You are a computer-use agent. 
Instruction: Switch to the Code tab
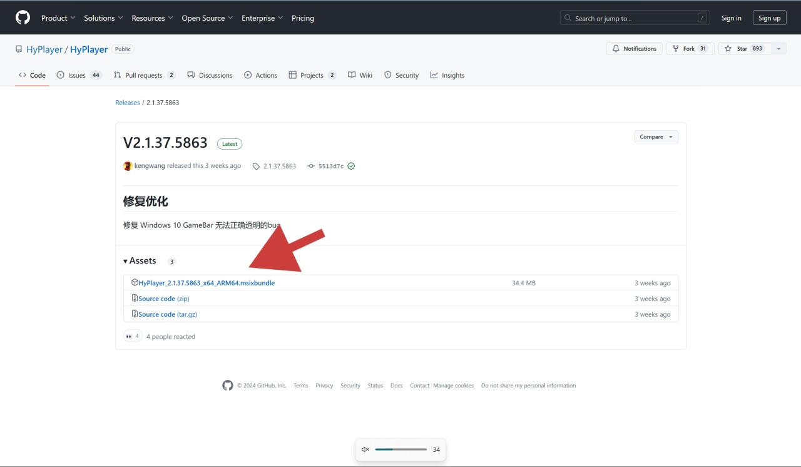pyautogui.click(x=32, y=75)
